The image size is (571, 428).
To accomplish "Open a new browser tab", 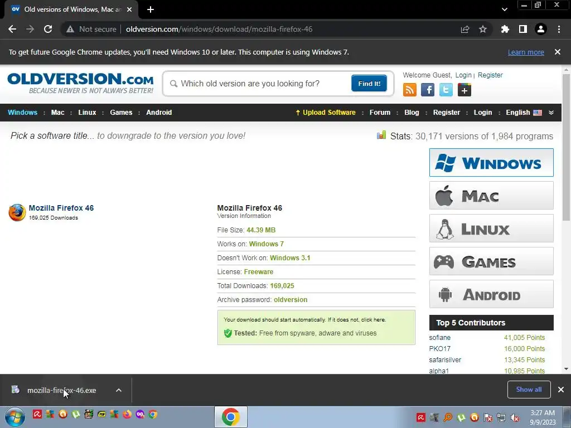I will (151, 9).
